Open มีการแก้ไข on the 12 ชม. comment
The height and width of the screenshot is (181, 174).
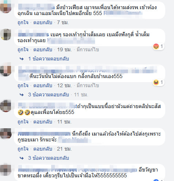88,85
